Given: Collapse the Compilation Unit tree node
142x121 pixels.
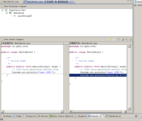Looking at the screenshot, I should 3,10.
